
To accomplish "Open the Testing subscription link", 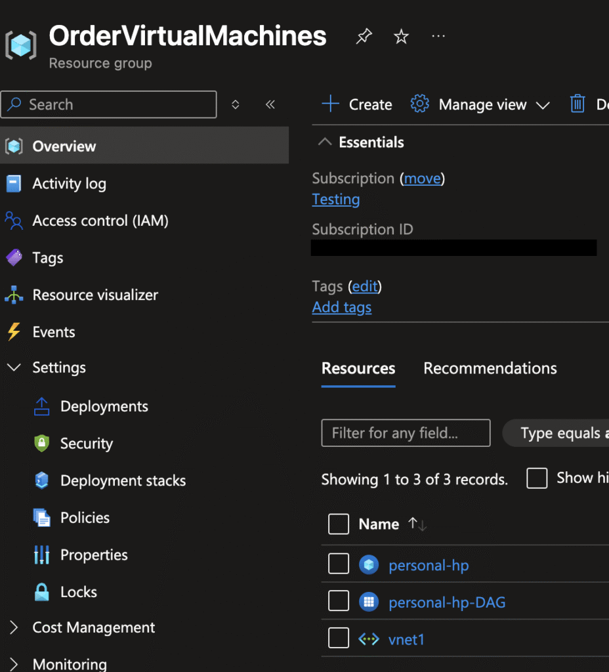I will coord(335,199).
